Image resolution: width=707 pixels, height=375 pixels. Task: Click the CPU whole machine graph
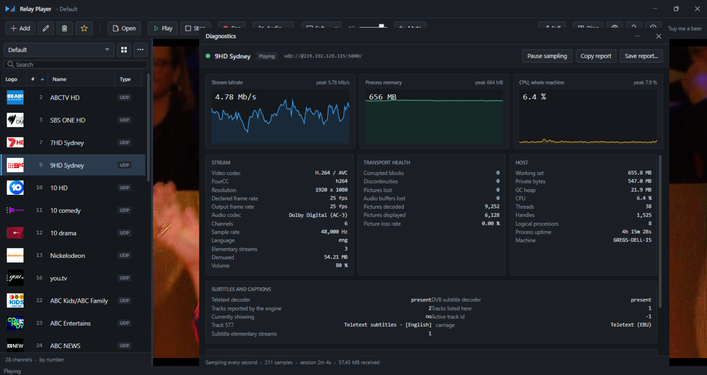tap(588, 116)
